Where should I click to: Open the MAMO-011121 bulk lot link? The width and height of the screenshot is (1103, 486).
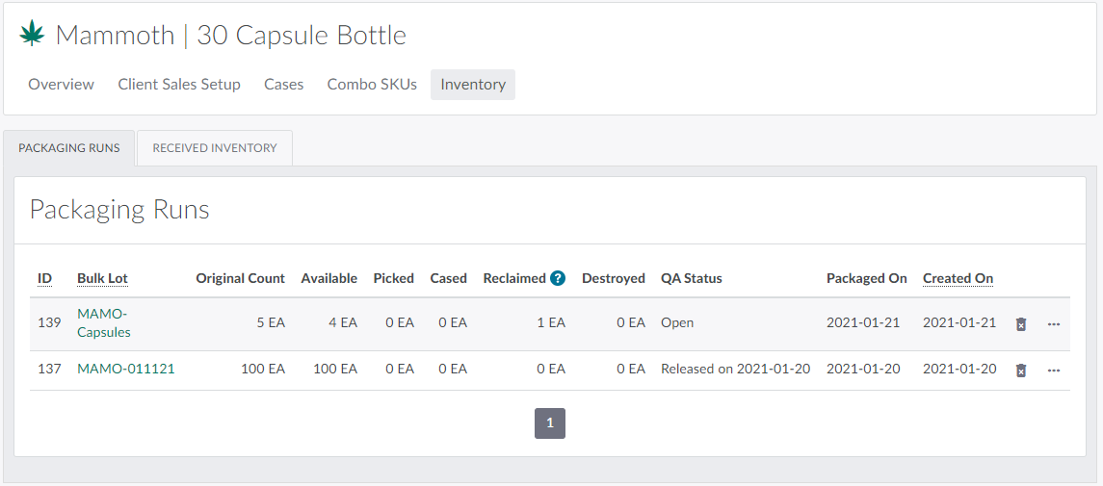pos(126,369)
